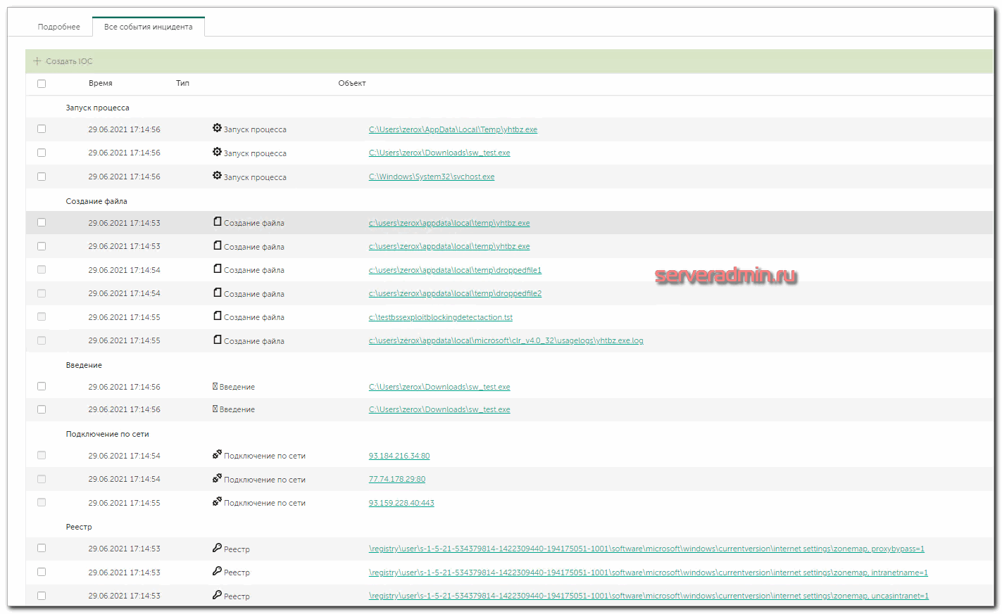This screenshot has height=614, width=1002.
Task: Open the C:\Windows\System32\svchost.exe link
Action: pyautogui.click(x=431, y=177)
